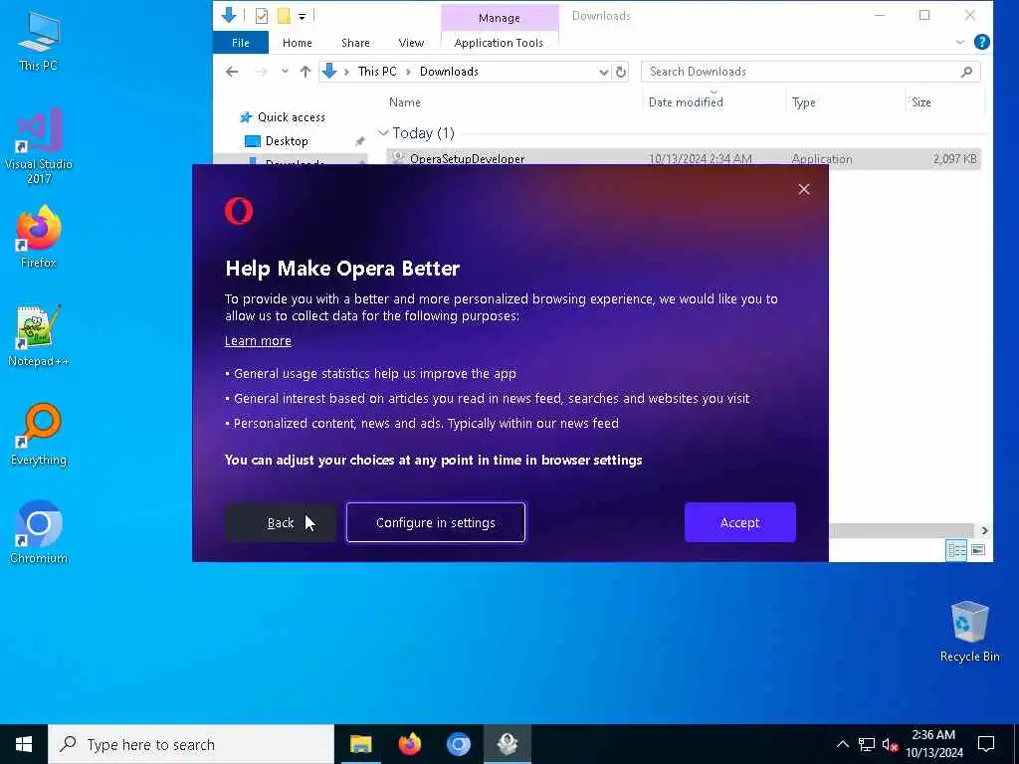
Task: Click the Opera logo in the dialog
Action: pos(239,211)
